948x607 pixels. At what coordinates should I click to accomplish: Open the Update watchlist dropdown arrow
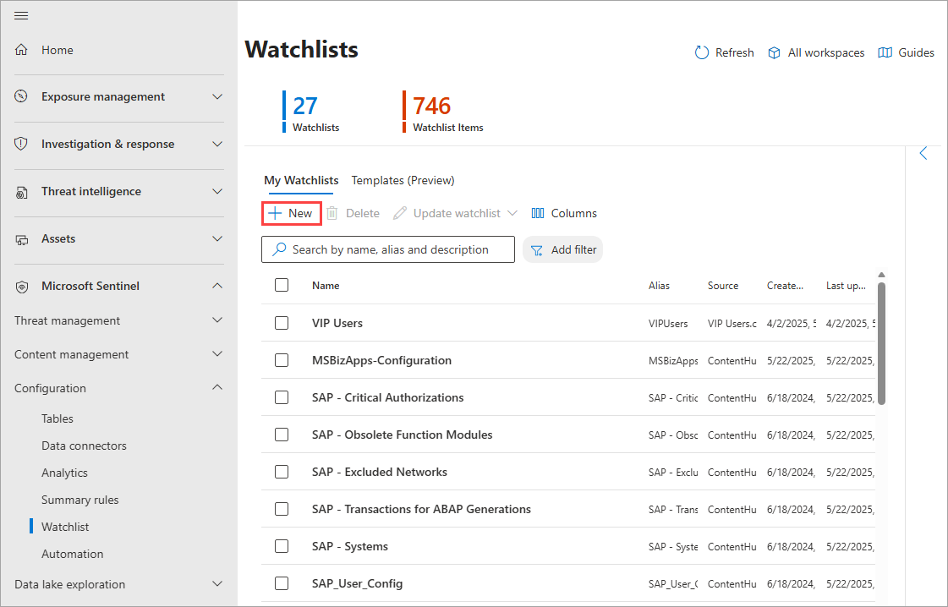pos(512,213)
